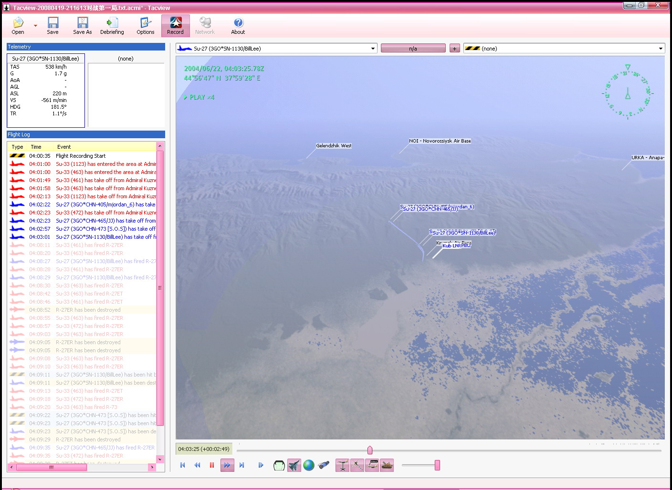Toggle ground vehicles tank display

[387, 465]
